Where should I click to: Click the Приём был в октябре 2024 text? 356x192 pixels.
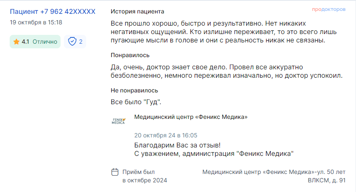[x=145, y=176]
